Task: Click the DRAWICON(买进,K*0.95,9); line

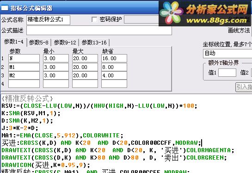Action: coord(46,165)
